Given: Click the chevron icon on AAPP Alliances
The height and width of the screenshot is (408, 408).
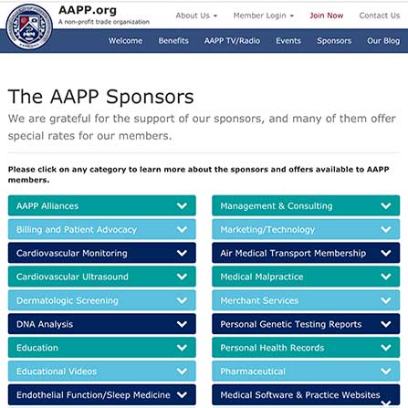Looking at the screenshot, I should (x=182, y=205).
